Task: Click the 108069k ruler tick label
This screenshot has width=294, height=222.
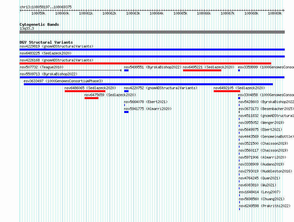Action: (275, 13)
